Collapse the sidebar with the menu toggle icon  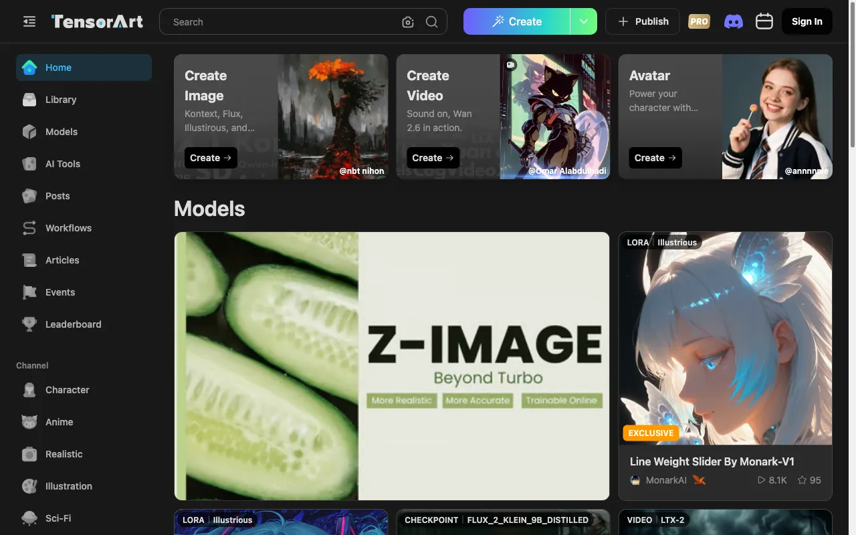click(x=29, y=22)
